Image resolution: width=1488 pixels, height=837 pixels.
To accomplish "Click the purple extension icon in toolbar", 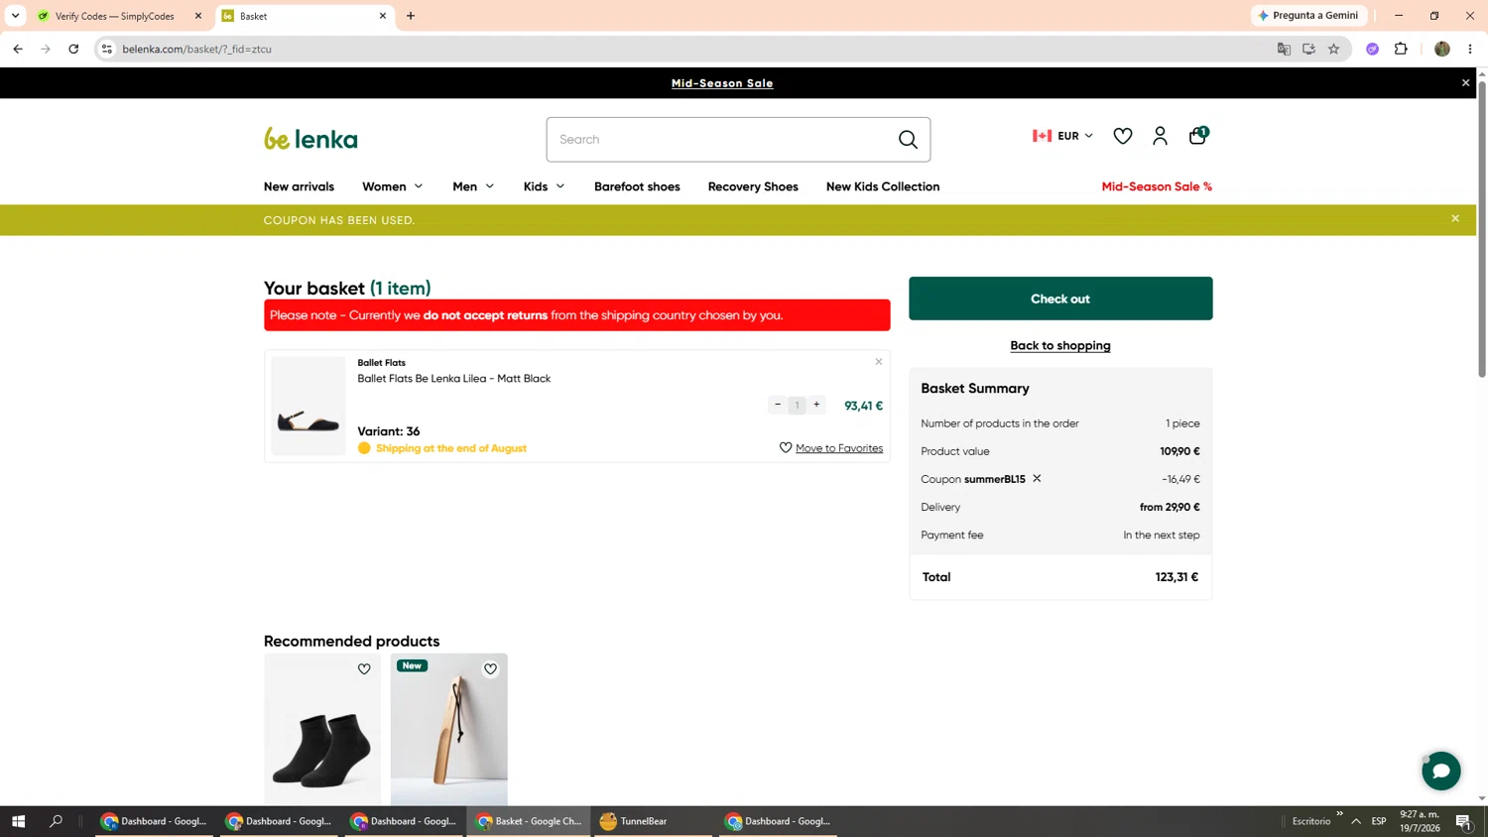I will pyautogui.click(x=1372, y=49).
